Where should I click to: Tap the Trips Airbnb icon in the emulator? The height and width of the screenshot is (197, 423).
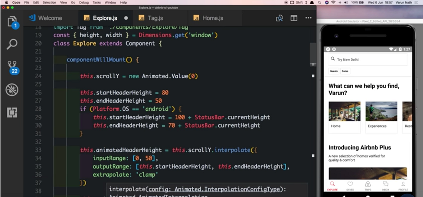click(368, 184)
